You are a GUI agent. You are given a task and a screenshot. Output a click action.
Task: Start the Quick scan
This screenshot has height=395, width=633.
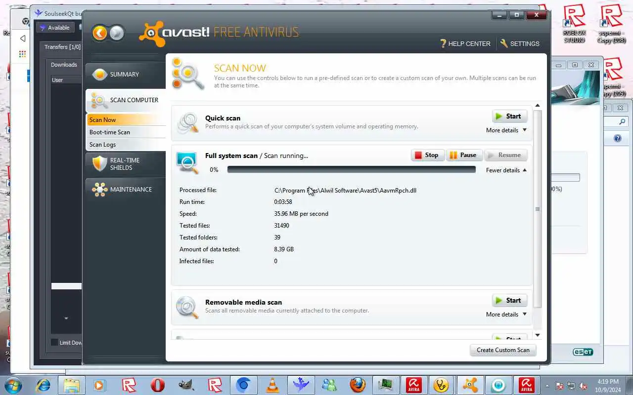coord(509,116)
